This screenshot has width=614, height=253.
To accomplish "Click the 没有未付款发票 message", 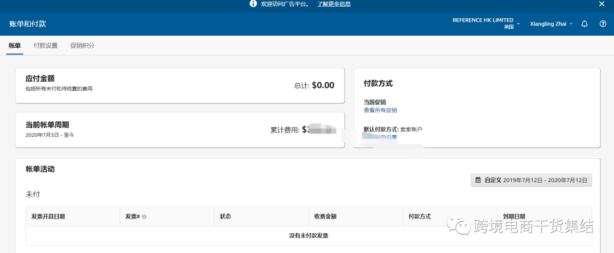I will (x=309, y=236).
